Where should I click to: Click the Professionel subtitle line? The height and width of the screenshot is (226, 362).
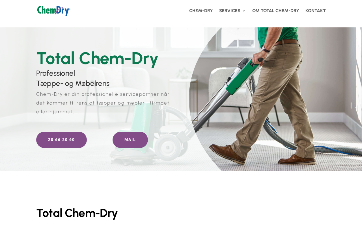(x=56, y=73)
